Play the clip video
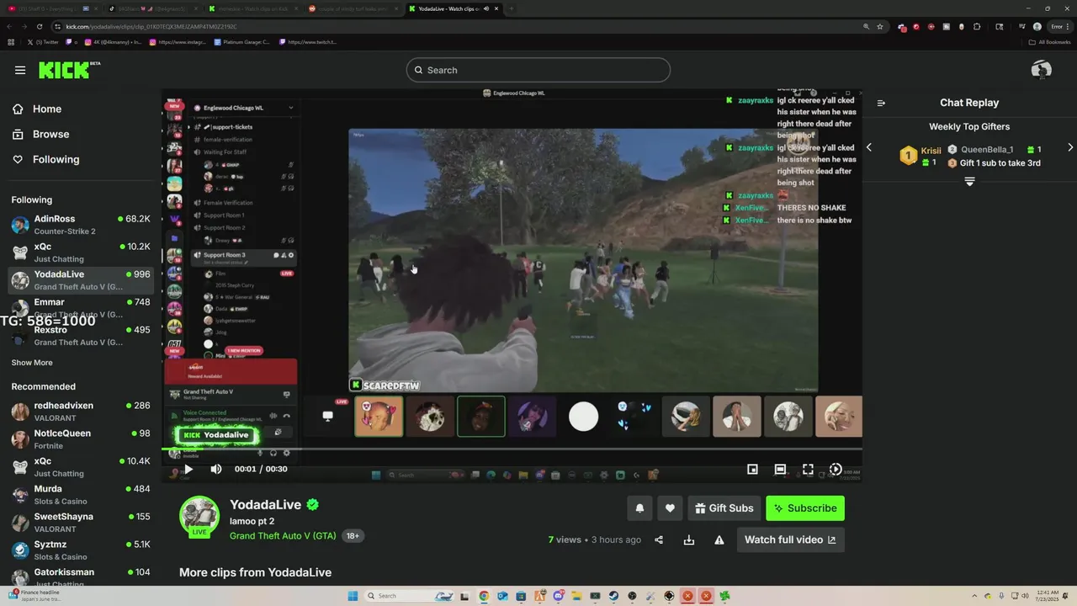This screenshot has height=606, width=1077. tap(188, 469)
